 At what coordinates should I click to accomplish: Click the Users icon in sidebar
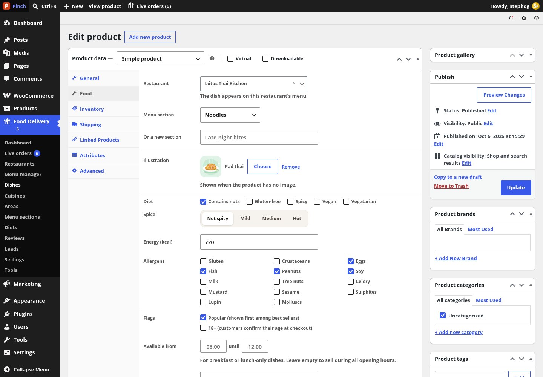(7, 327)
